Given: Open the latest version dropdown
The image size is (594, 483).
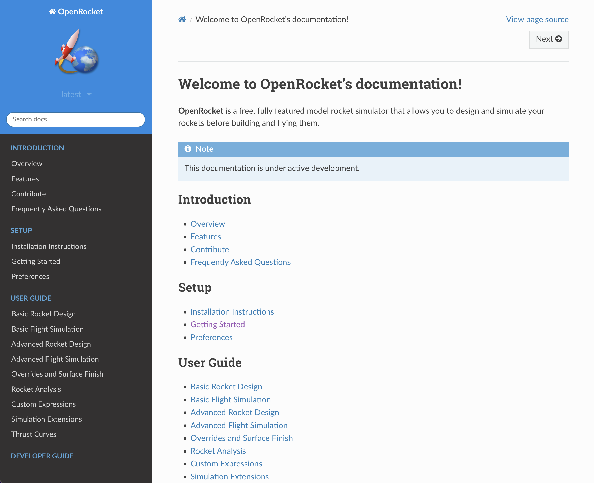Looking at the screenshot, I should (x=71, y=94).
